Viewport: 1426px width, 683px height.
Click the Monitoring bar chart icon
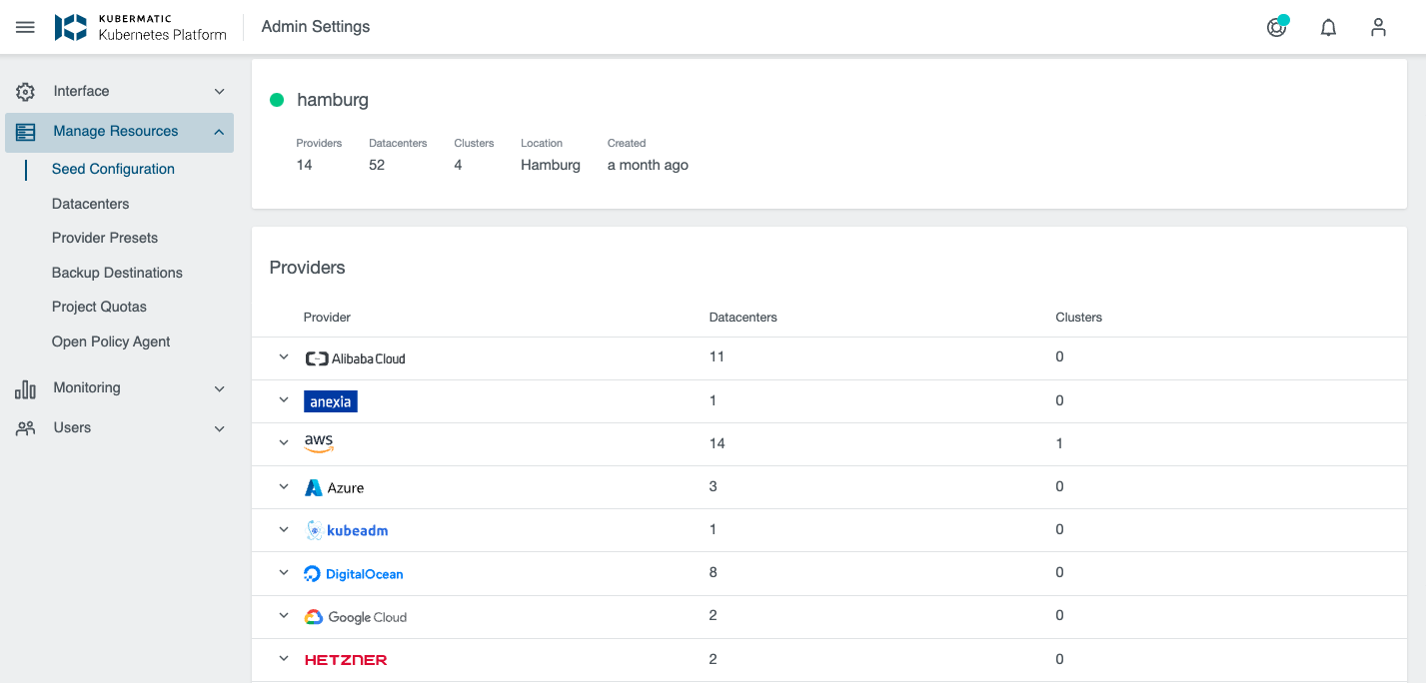point(25,388)
